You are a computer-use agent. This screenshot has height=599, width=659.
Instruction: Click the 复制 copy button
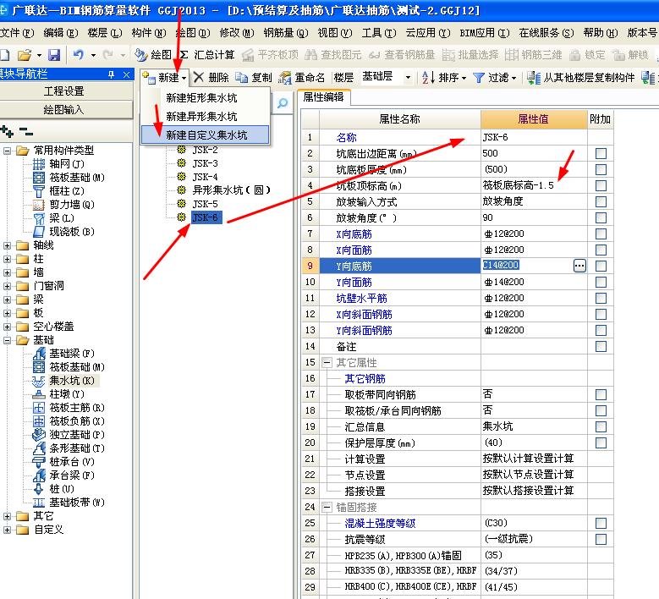point(254,77)
